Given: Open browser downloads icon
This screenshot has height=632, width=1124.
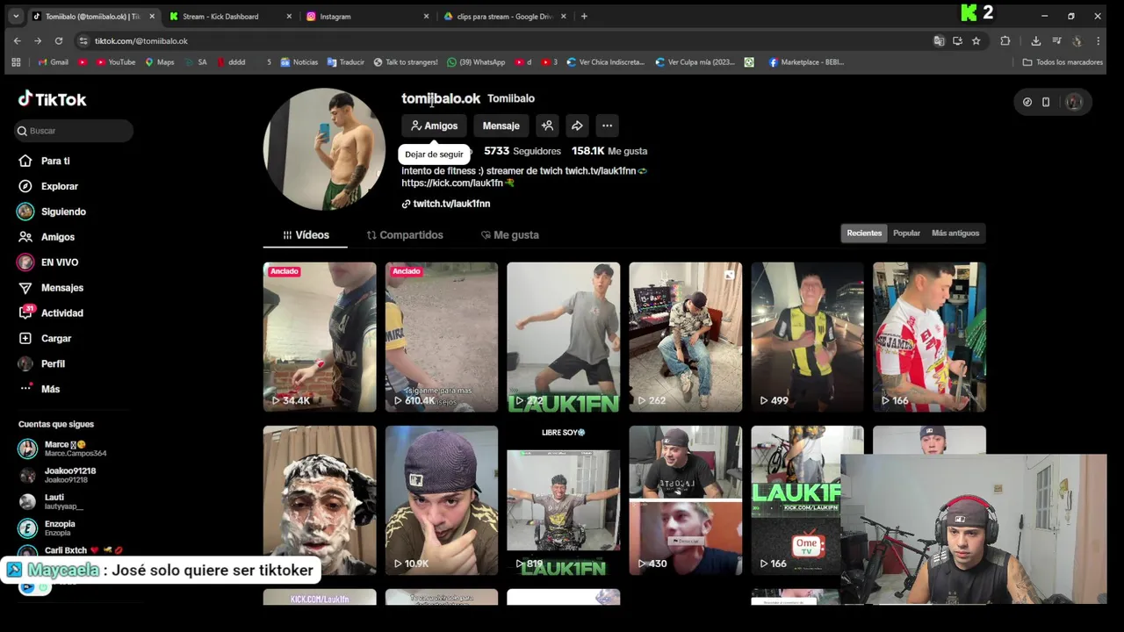Looking at the screenshot, I should pyautogui.click(x=1036, y=40).
